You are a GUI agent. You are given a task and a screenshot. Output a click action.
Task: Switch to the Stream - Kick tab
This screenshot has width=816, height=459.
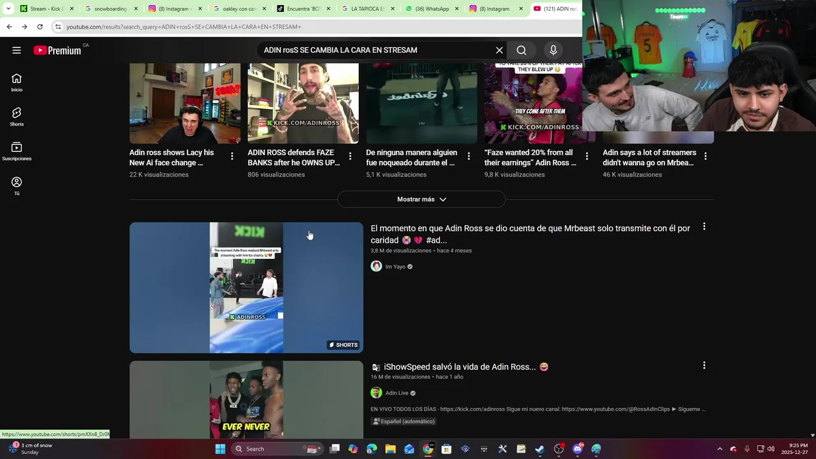pos(47,9)
